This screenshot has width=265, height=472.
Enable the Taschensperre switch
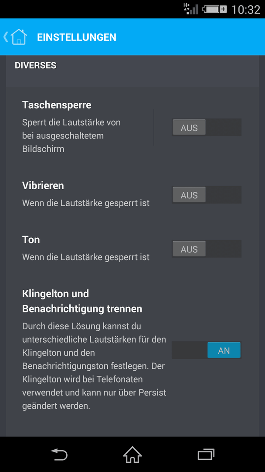click(207, 127)
